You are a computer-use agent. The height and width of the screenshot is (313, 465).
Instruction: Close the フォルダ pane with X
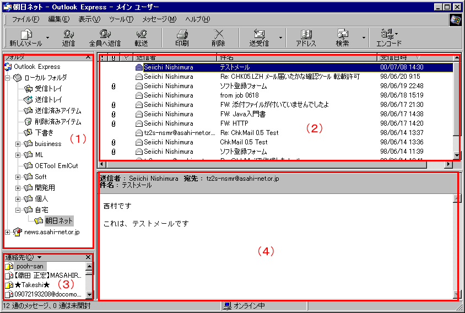(88, 57)
